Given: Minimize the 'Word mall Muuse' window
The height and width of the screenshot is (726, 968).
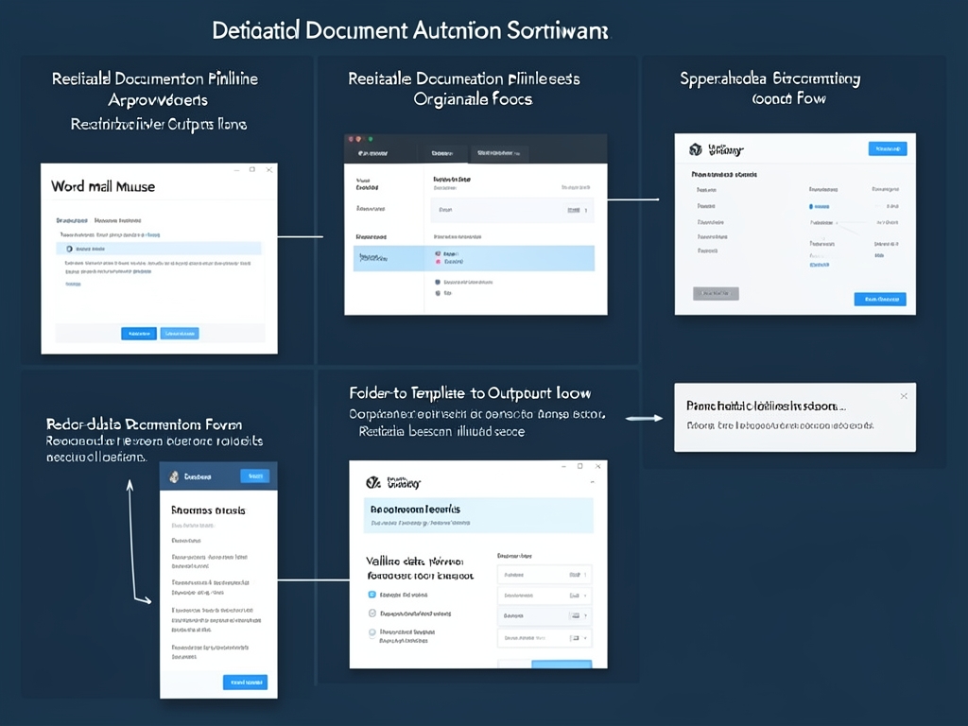Looking at the screenshot, I should pos(236,170).
